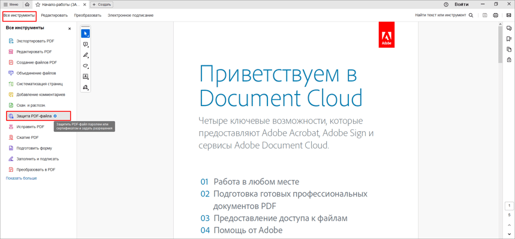Image resolution: width=515 pixels, height=239 pixels.
Task: Select the signature fountain pen tool
Action: pyautogui.click(x=85, y=87)
